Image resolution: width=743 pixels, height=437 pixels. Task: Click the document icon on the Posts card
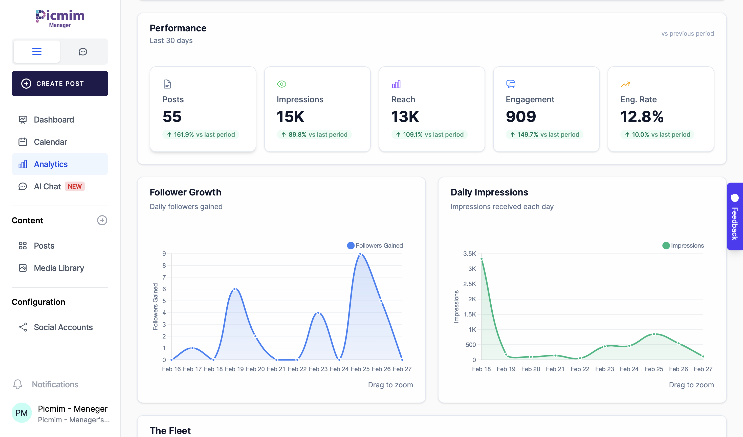(167, 84)
